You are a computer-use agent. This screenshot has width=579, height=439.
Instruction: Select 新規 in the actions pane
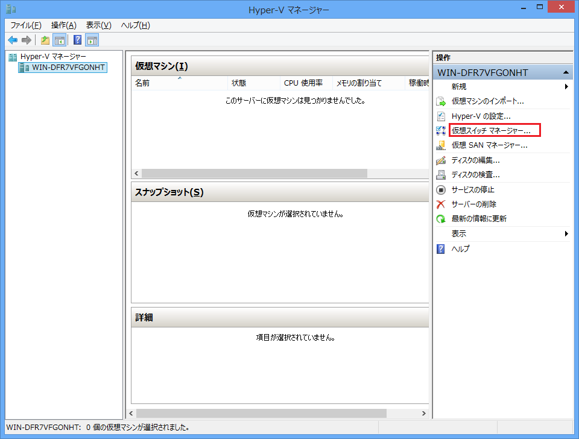459,87
